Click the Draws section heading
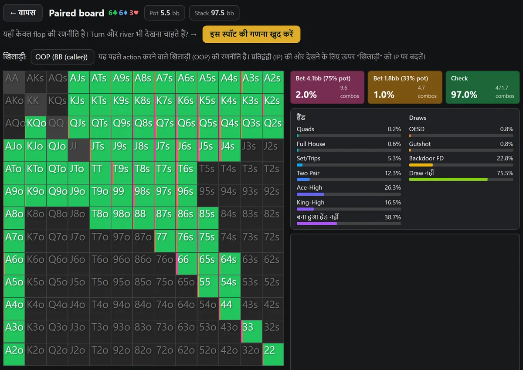 point(418,118)
